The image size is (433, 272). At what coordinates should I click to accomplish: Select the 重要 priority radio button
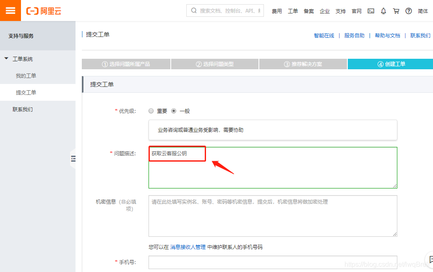(x=151, y=111)
